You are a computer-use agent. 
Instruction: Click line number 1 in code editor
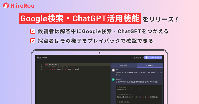pos(41,64)
